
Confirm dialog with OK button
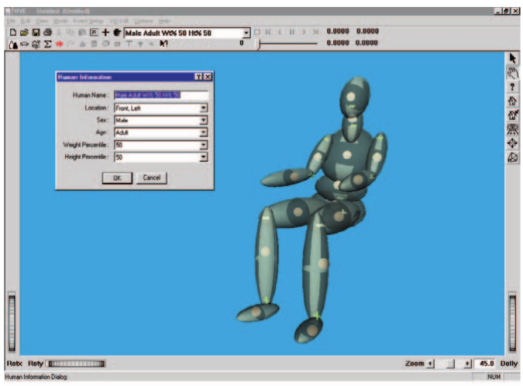point(117,177)
